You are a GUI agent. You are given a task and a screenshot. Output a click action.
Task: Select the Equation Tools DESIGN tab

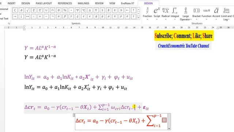coord(148,3)
